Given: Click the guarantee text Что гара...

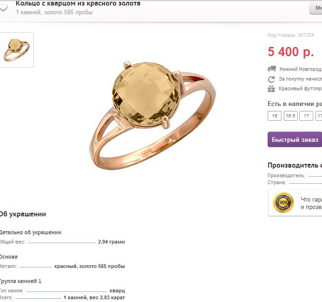Looking at the screenshot, I should [x=311, y=199].
